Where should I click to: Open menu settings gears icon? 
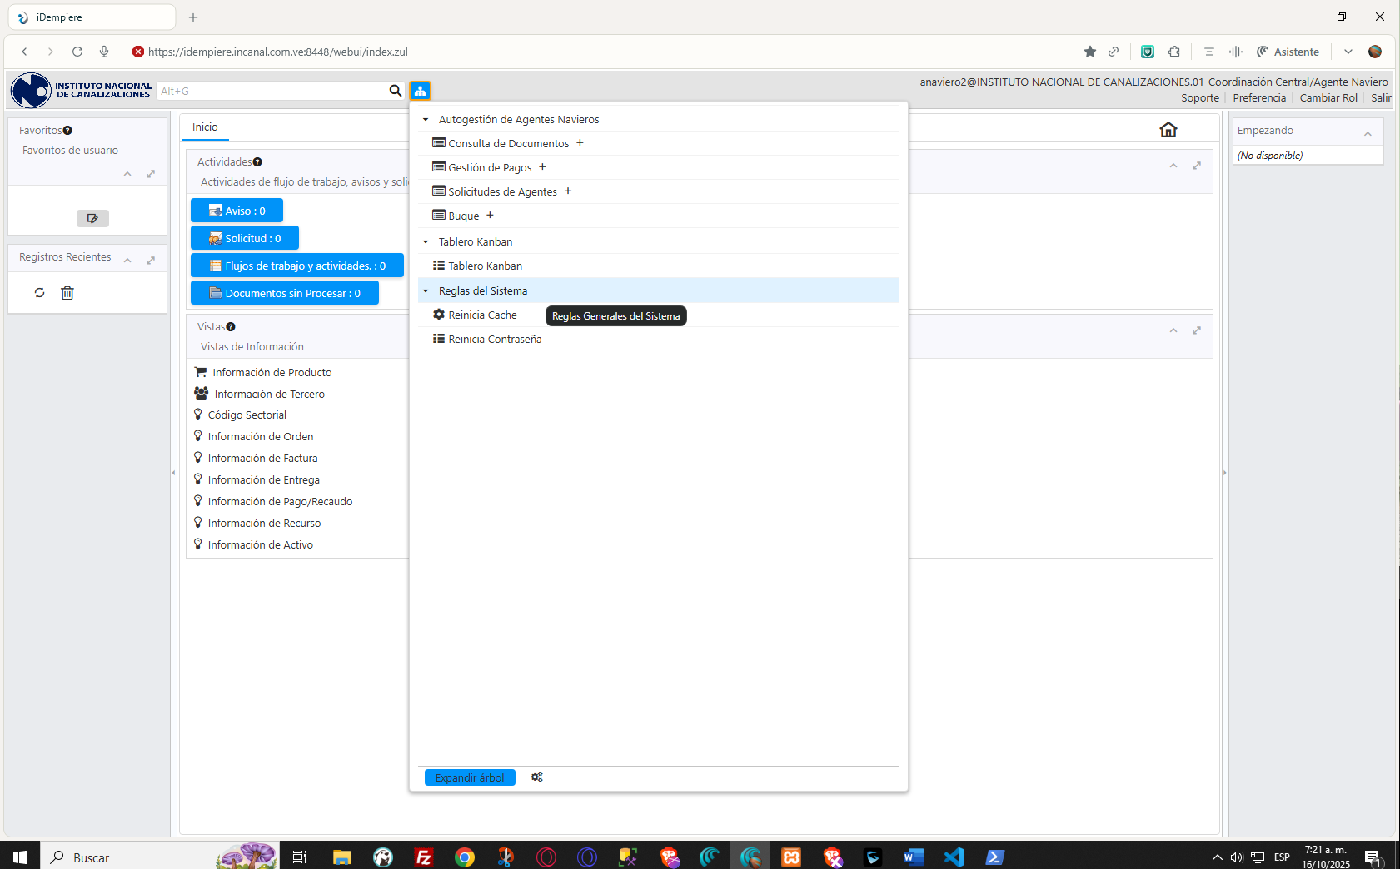(x=536, y=777)
